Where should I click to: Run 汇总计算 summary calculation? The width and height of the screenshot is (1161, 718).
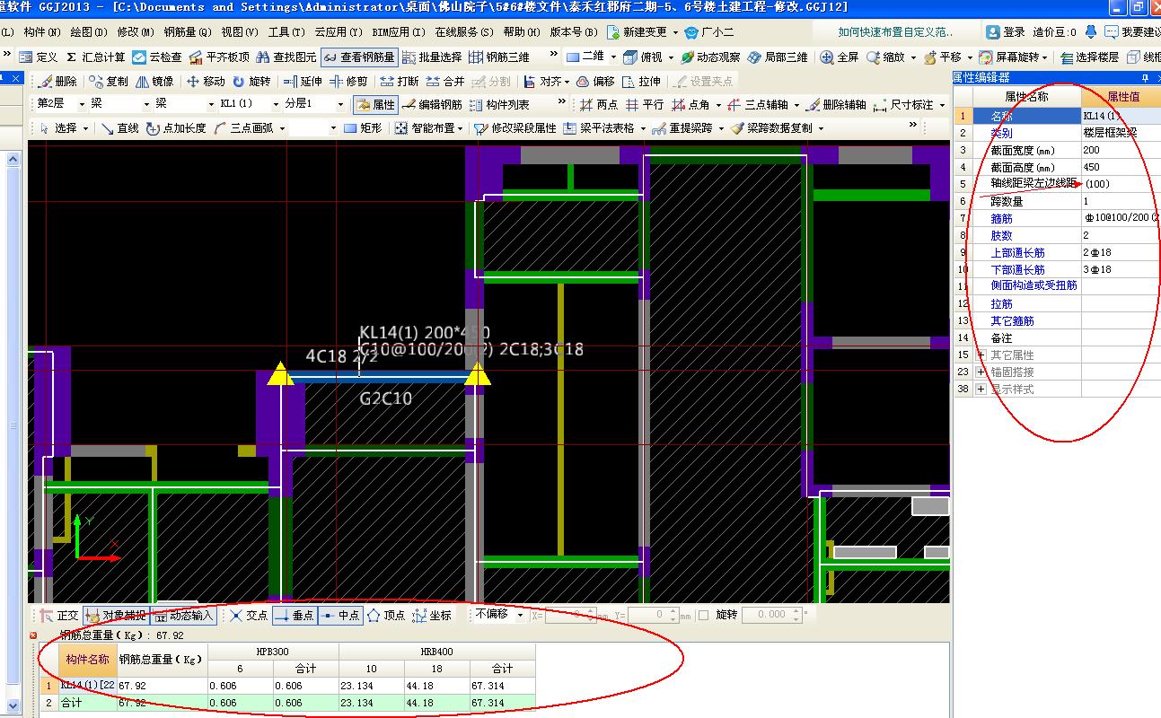tap(95, 57)
